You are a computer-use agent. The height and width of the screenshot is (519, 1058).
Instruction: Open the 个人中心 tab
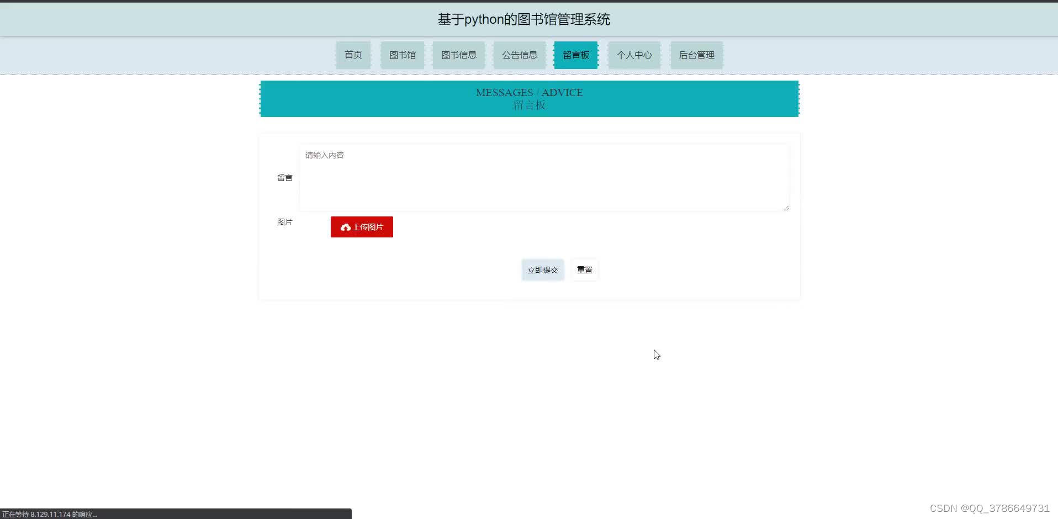(x=634, y=55)
